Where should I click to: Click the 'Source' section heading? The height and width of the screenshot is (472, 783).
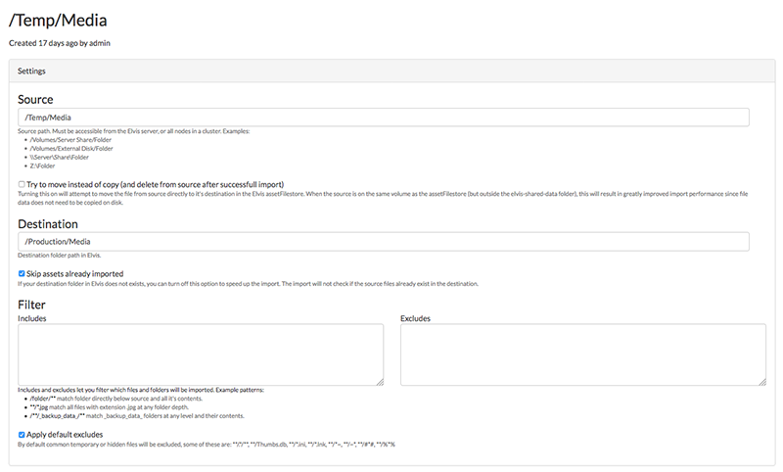pyautogui.click(x=35, y=100)
